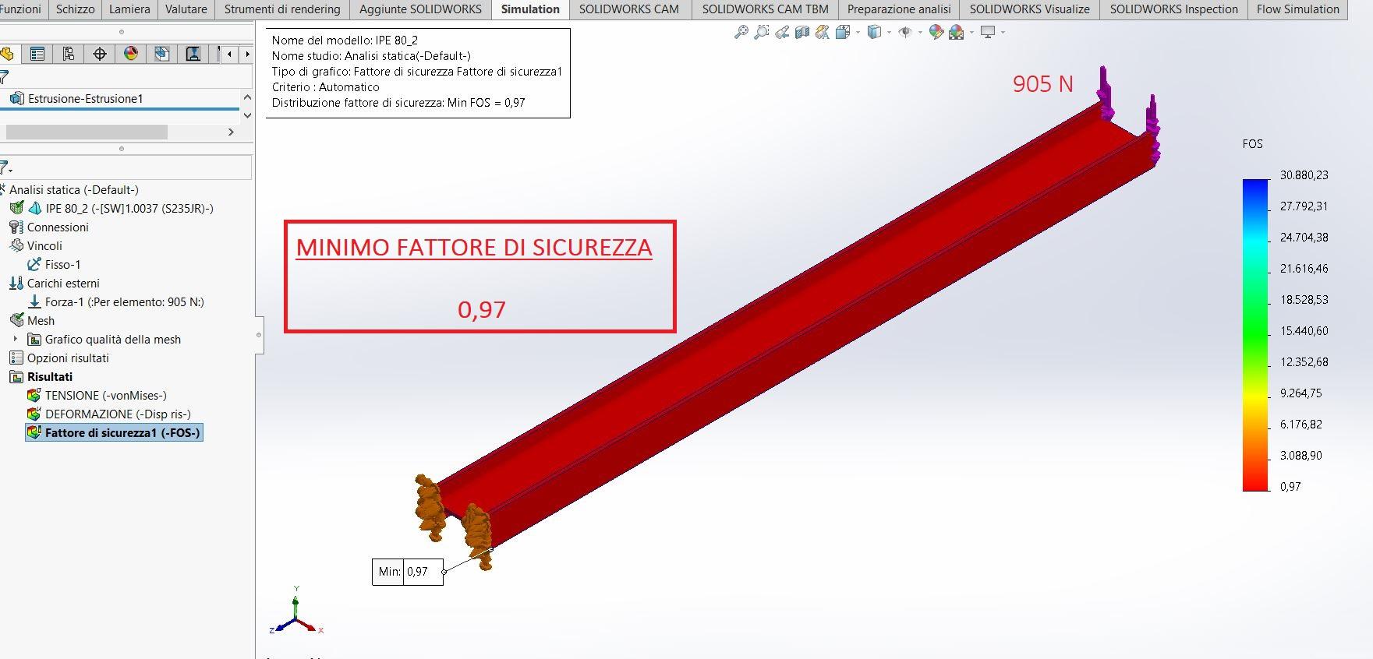
Task: Open the Flow Simulation tab
Action: 1297,9
